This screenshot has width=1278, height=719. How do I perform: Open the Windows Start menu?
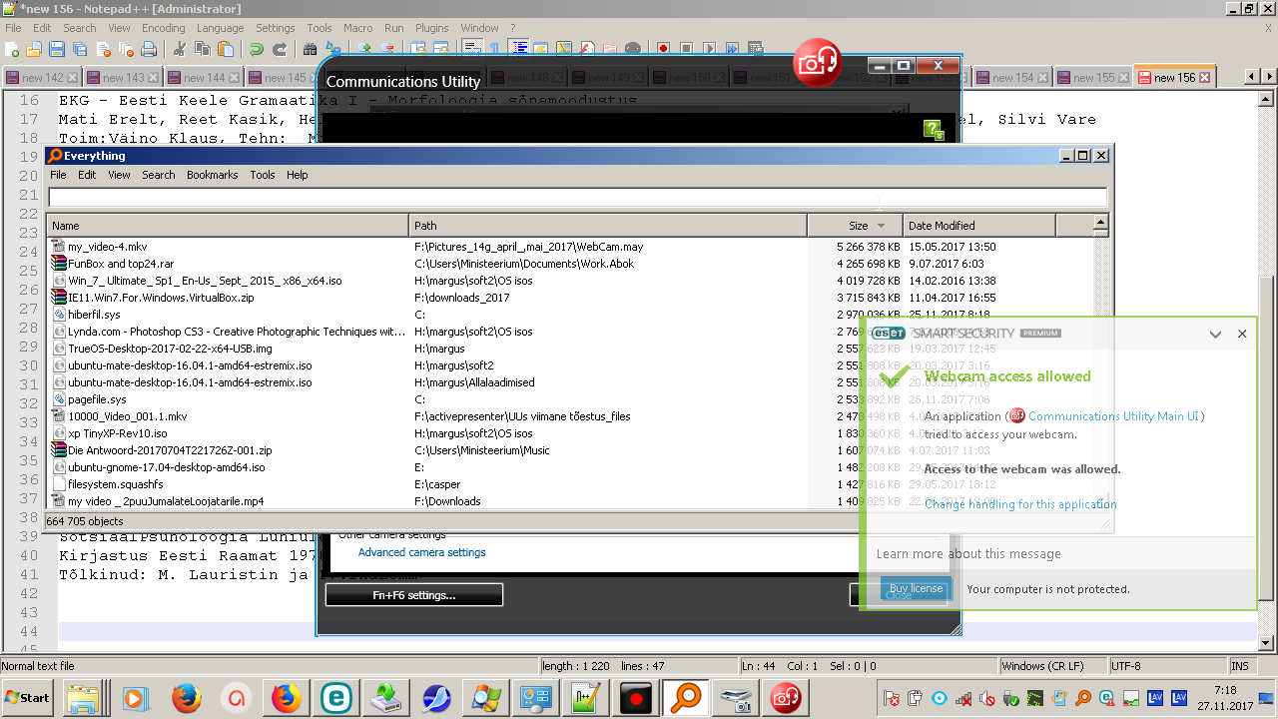tap(28, 698)
